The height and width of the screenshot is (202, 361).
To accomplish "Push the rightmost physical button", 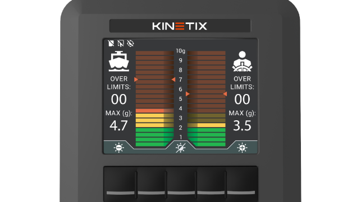I will point(241,184).
